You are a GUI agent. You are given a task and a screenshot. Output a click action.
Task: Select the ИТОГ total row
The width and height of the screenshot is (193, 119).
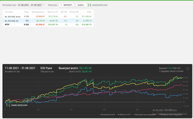(48, 24)
